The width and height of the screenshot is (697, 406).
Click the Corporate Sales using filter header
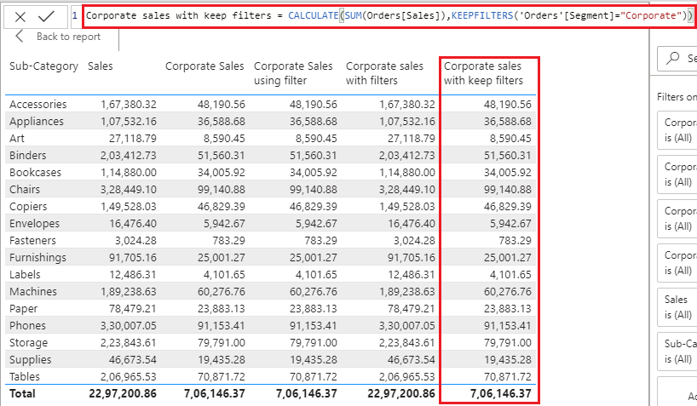292,73
